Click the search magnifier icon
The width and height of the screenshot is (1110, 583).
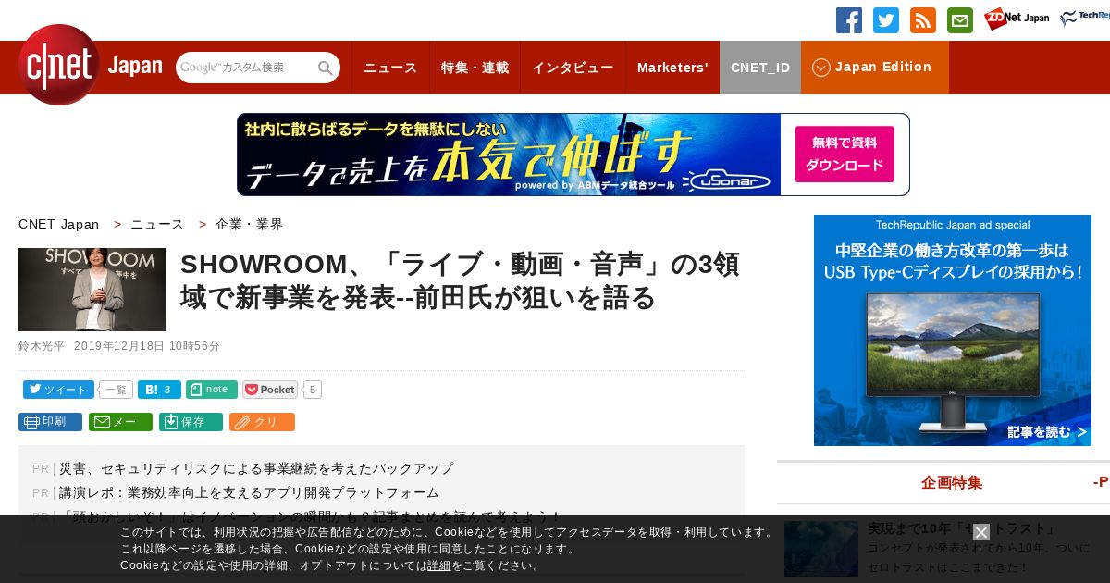pyautogui.click(x=326, y=68)
